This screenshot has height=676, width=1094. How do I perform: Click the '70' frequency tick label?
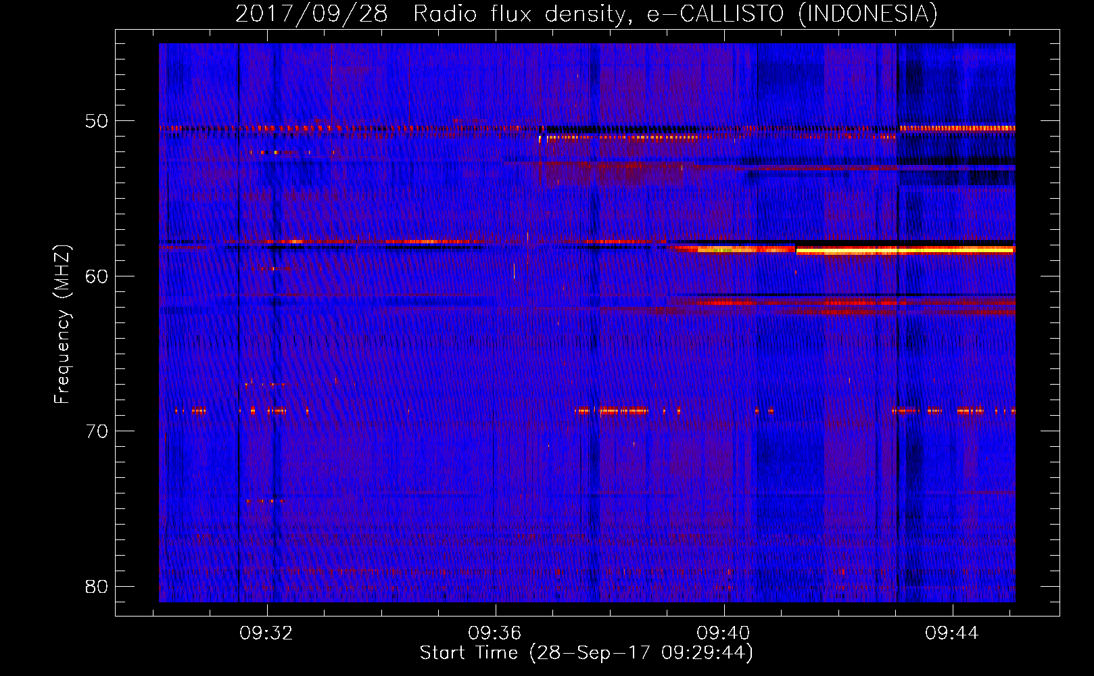pyautogui.click(x=97, y=431)
